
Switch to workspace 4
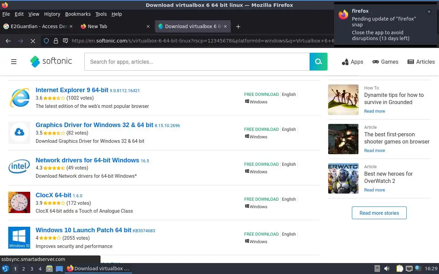(x=40, y=269)
